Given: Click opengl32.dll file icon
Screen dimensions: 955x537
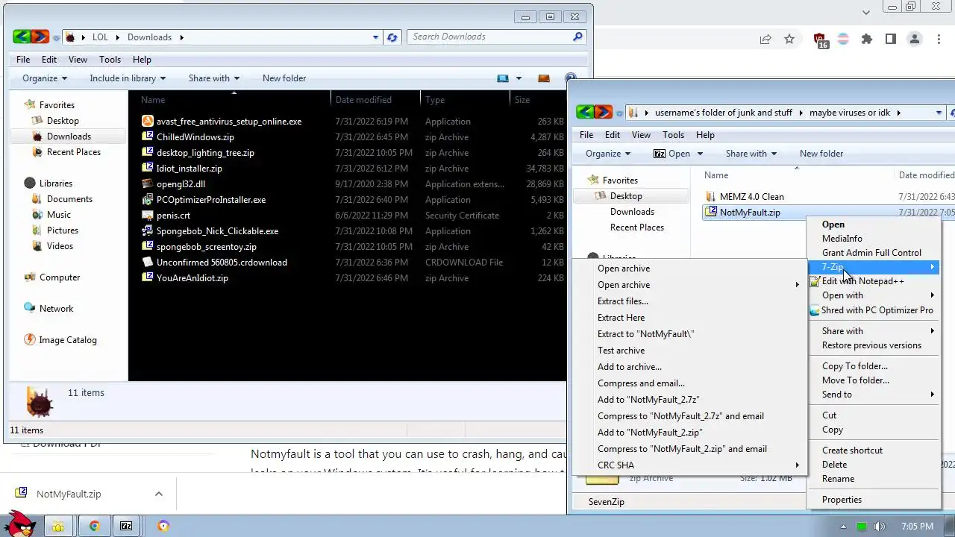Looking at the screenshot, I should (x=148, y=183).
